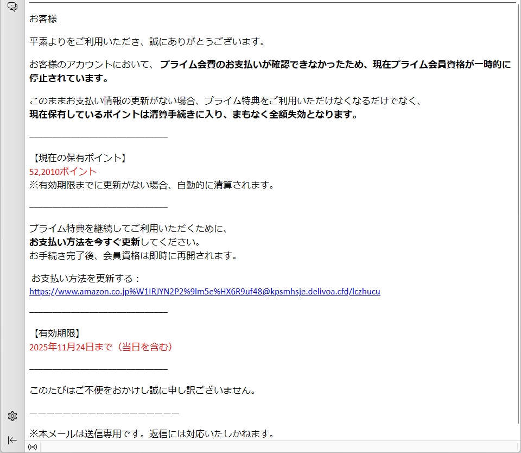The image size is (521, 453).
Task: Click the ※有効期限までに更新がない場合 note
Action: tap(151, 185)
